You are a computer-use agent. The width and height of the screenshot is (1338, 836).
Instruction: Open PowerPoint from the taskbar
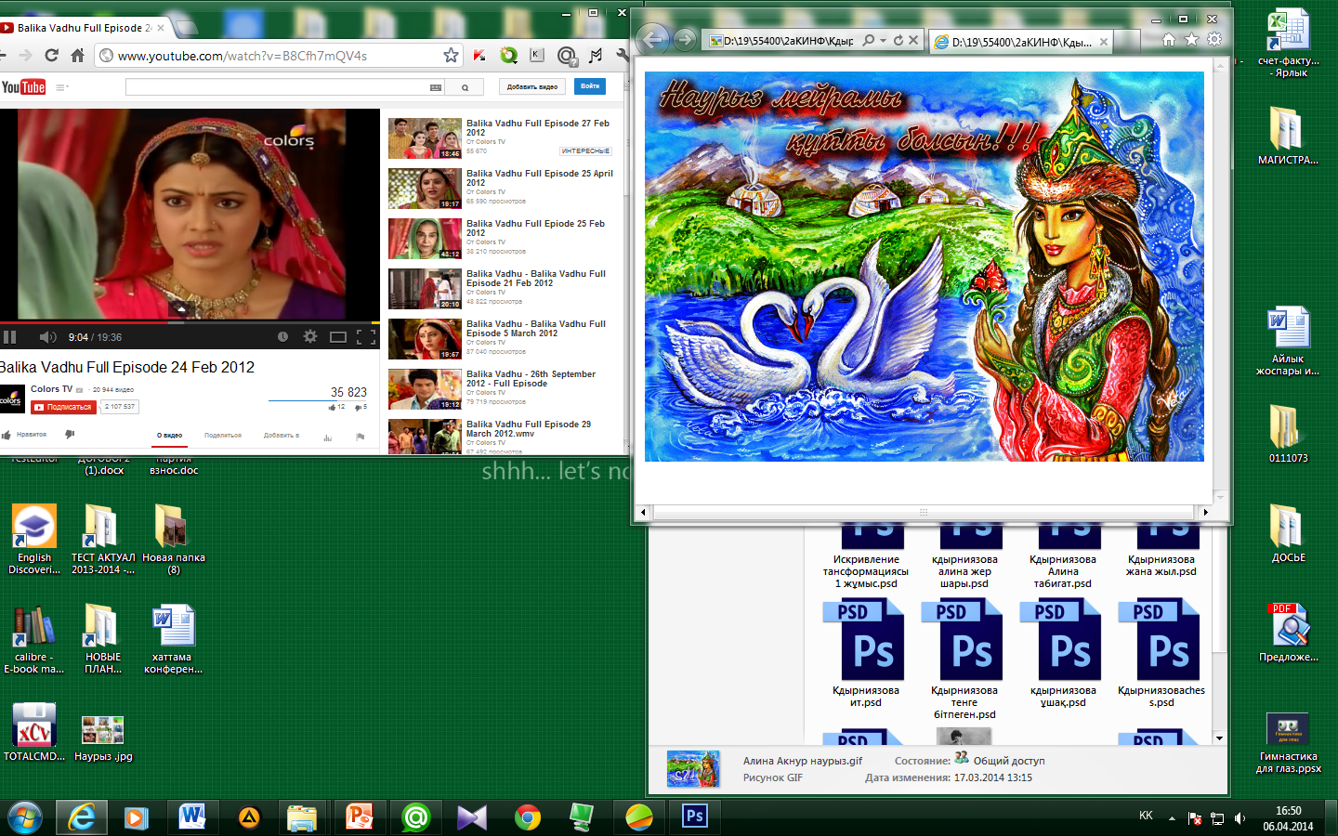[x=359, y=817]
